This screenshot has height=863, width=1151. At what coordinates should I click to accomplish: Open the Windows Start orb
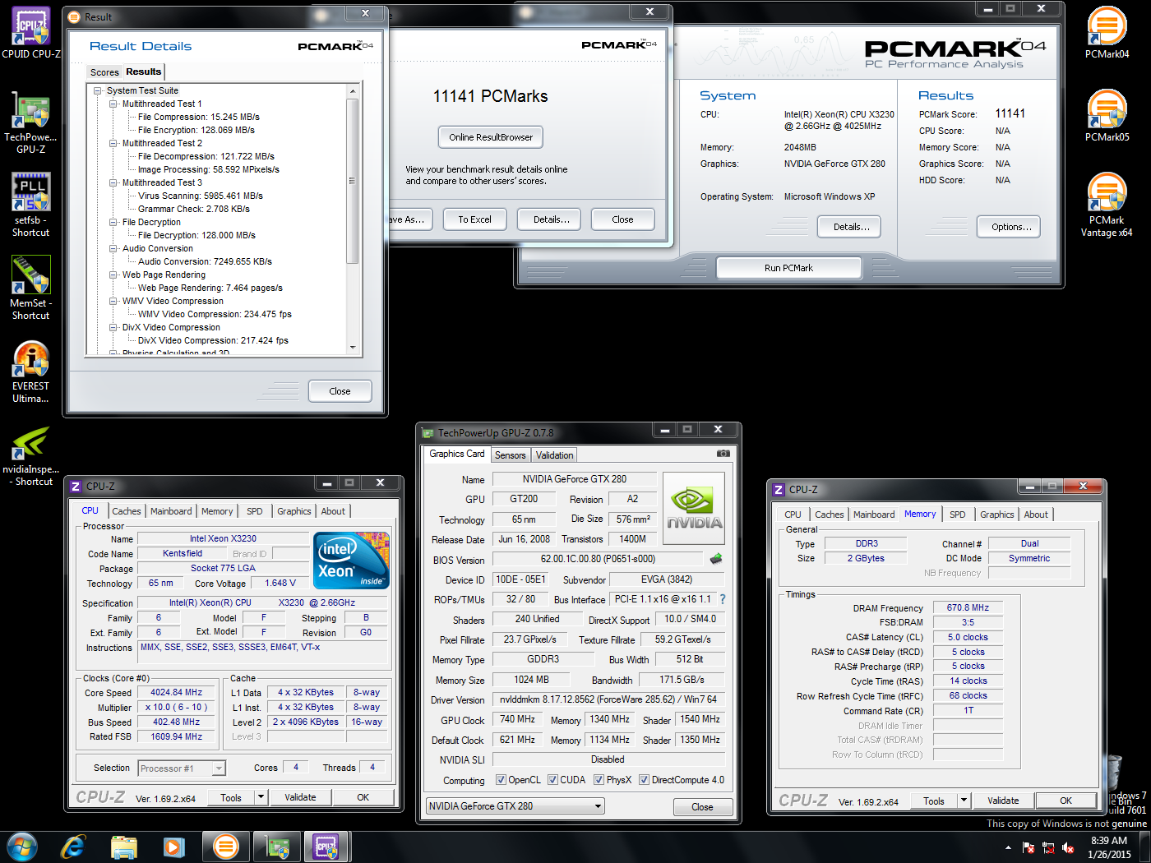pyautogui.click(x=22, y=846)
